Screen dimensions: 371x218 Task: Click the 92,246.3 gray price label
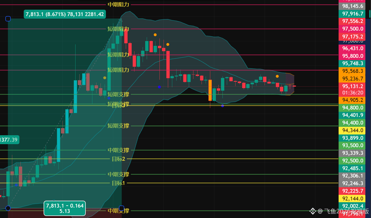point(352,183)
